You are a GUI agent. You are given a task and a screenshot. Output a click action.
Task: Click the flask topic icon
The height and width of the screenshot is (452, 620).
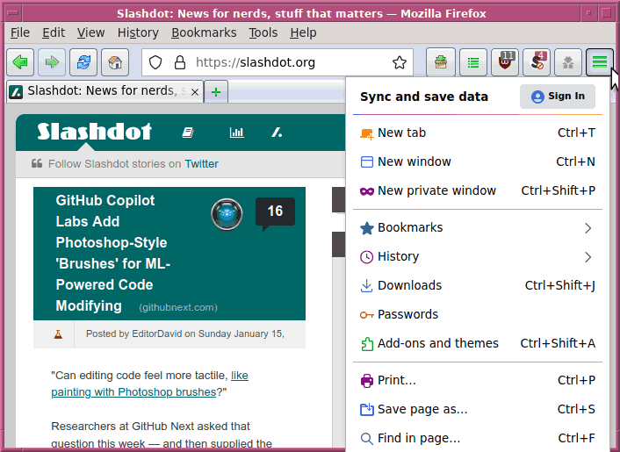[58, 334]
